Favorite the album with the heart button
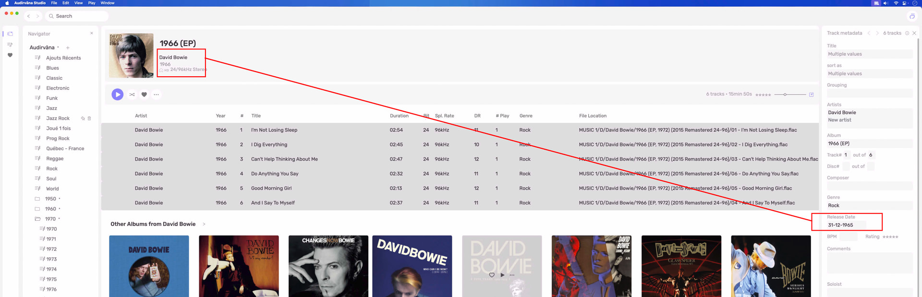The height and width of the screenshot is (297, 922). [x=144, y=95]
